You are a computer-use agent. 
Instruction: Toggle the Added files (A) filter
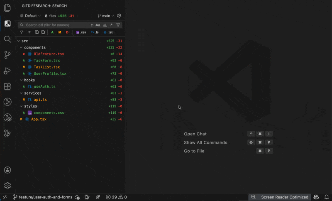(52, 32)
